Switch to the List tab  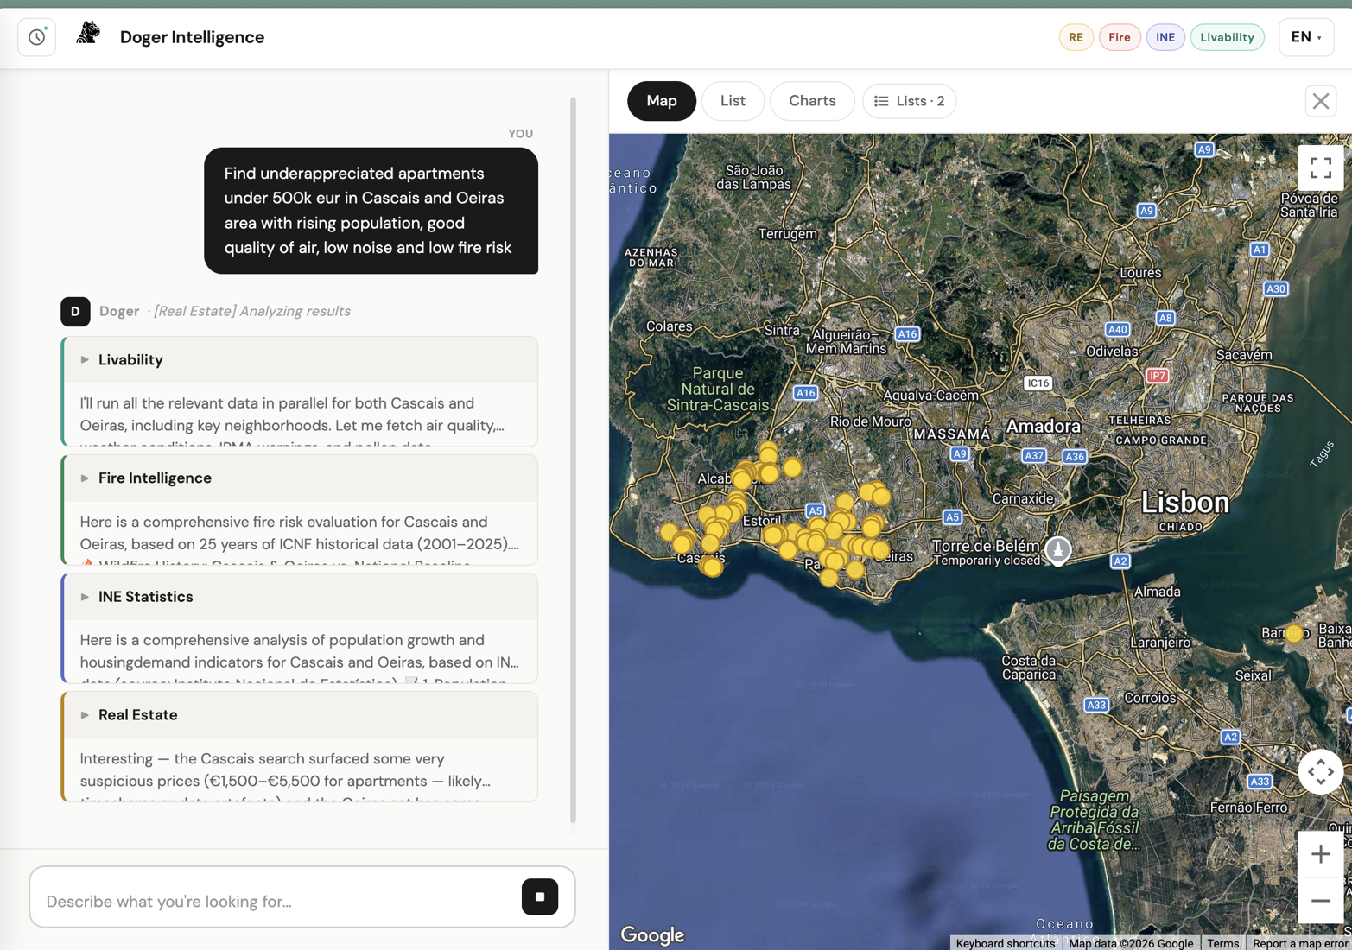733,101
